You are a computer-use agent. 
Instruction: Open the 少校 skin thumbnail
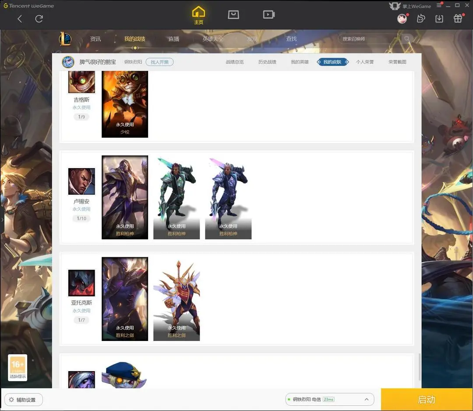click(x=125, y=104)
